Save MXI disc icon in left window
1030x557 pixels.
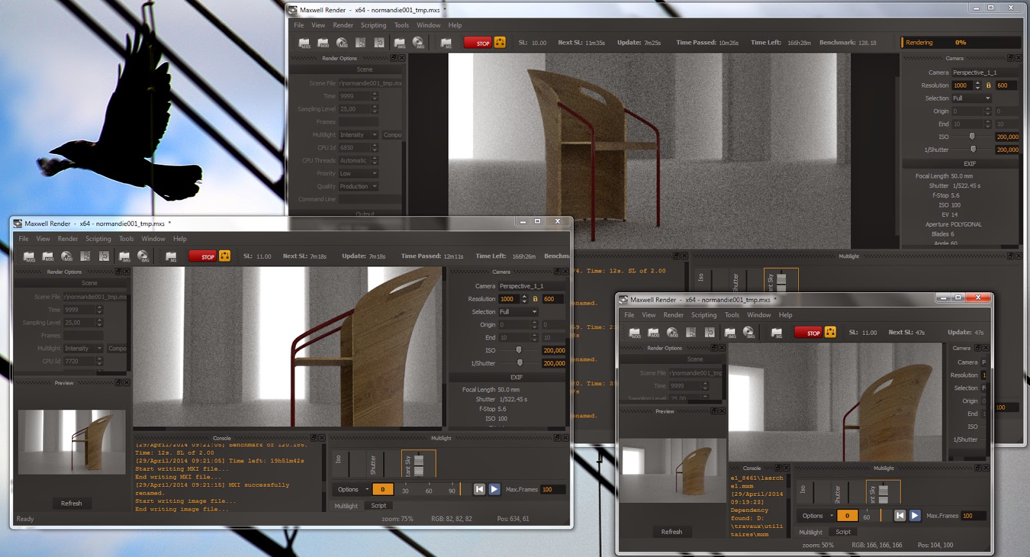(x=66, y=256)
